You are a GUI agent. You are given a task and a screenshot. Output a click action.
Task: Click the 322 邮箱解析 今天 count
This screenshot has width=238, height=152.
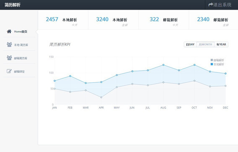pyautogui.click(x=154, y=19)
